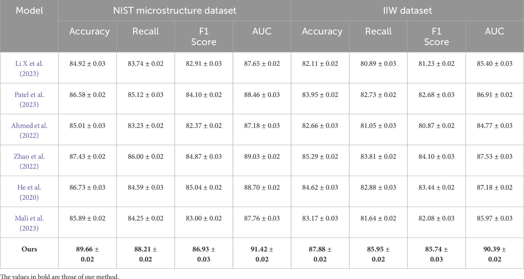The width and height of the screenshot is (524, 279).
Task: Select the AUC header under IIW dataset
Action: (494, 32)
